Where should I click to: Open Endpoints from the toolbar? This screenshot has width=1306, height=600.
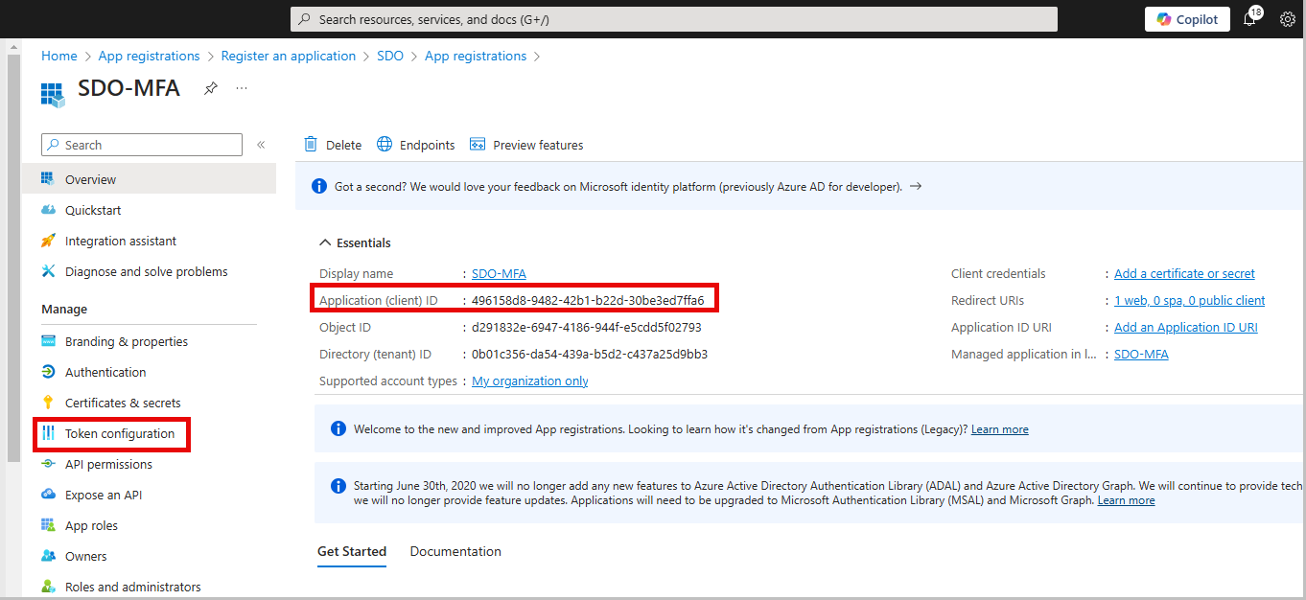415,145
